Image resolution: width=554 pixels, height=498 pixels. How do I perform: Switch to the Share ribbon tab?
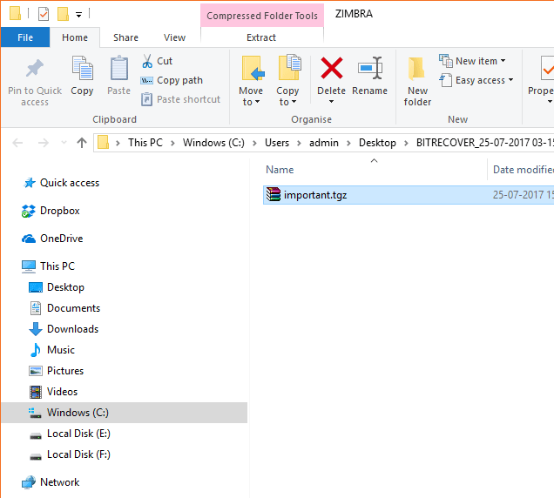click(125, 37)
